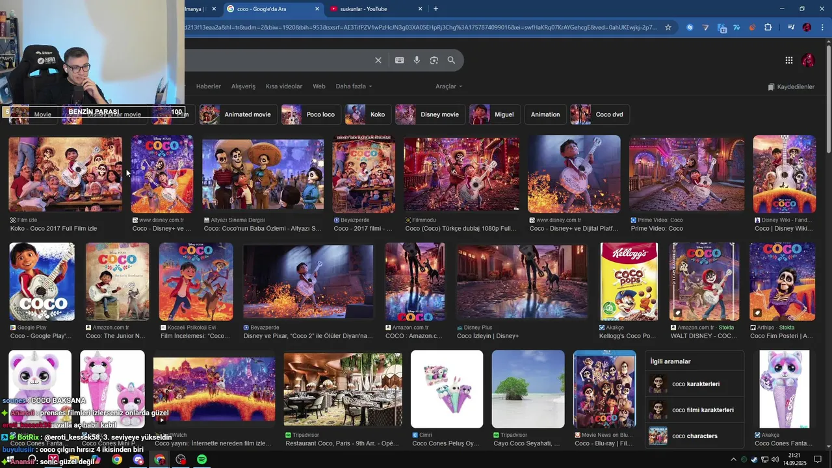Screen dimensions: 832x468
Task: Open the Chrome three-dot menu
Action: [x=822, y=27]
